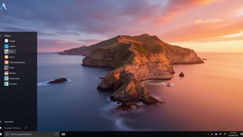The image size is (243, 137).
Task: Click the icon at right end of search box
Action: click(57, 134)
